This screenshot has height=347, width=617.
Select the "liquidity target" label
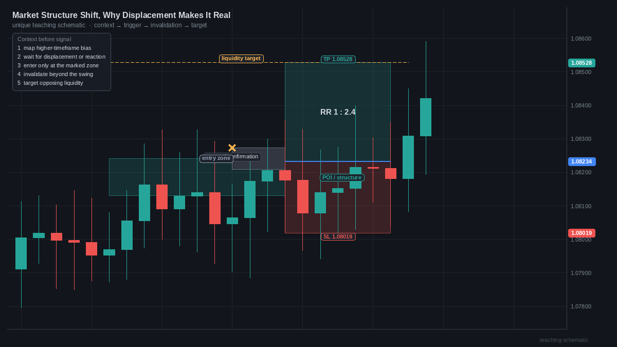[x=241, y=59]
